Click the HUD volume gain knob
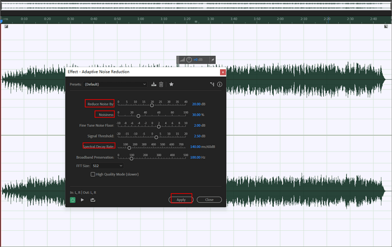 [x=189, y=60]
